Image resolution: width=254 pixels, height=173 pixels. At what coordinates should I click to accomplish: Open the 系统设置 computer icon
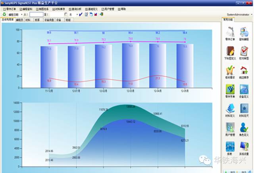244,147
